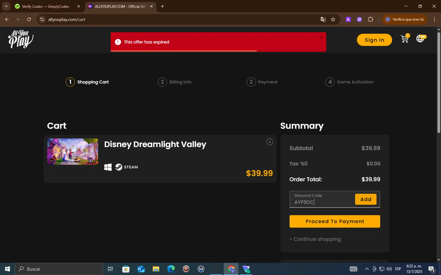Open the Disney Dreamlight Valley title
Viewport: 441px width, 275px height.
point(155,144)
